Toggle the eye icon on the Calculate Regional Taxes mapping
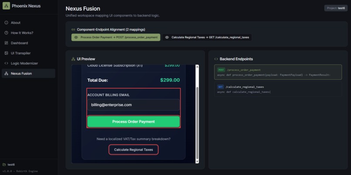 coord(167,37)
